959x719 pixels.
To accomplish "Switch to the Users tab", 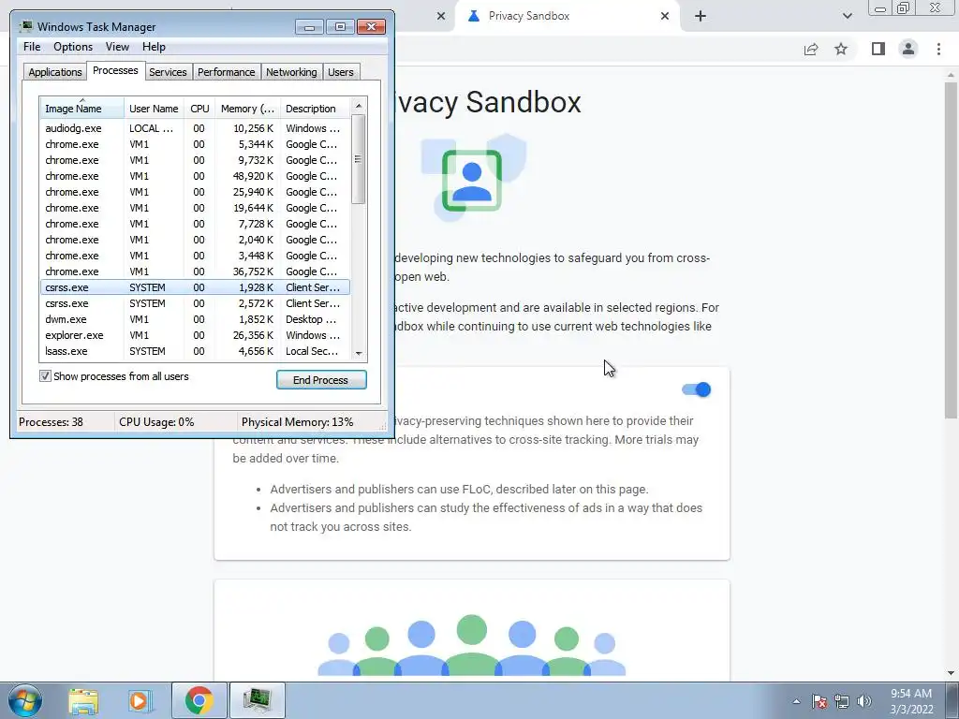I will 341,72.
